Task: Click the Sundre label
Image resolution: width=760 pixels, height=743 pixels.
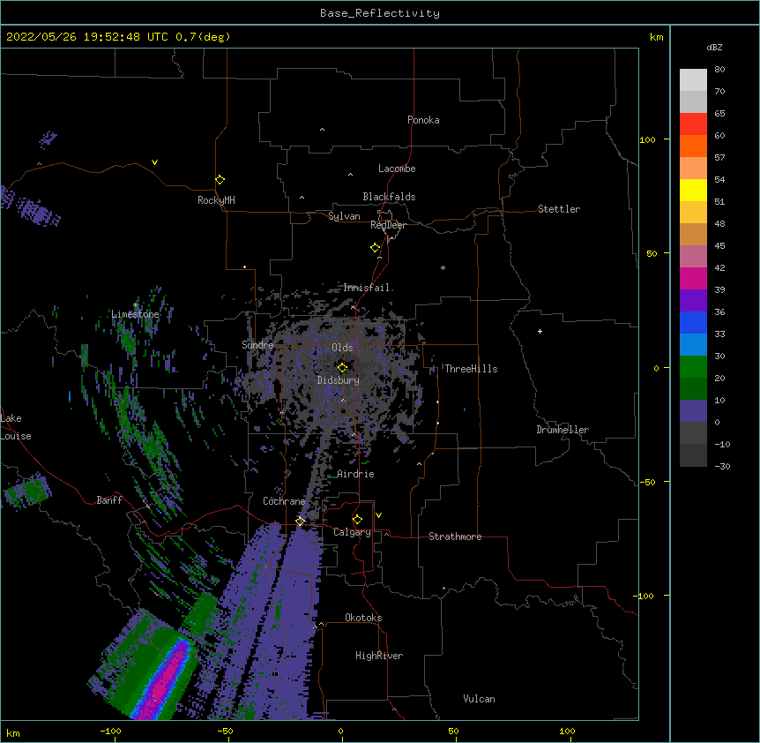Action: 257,345
